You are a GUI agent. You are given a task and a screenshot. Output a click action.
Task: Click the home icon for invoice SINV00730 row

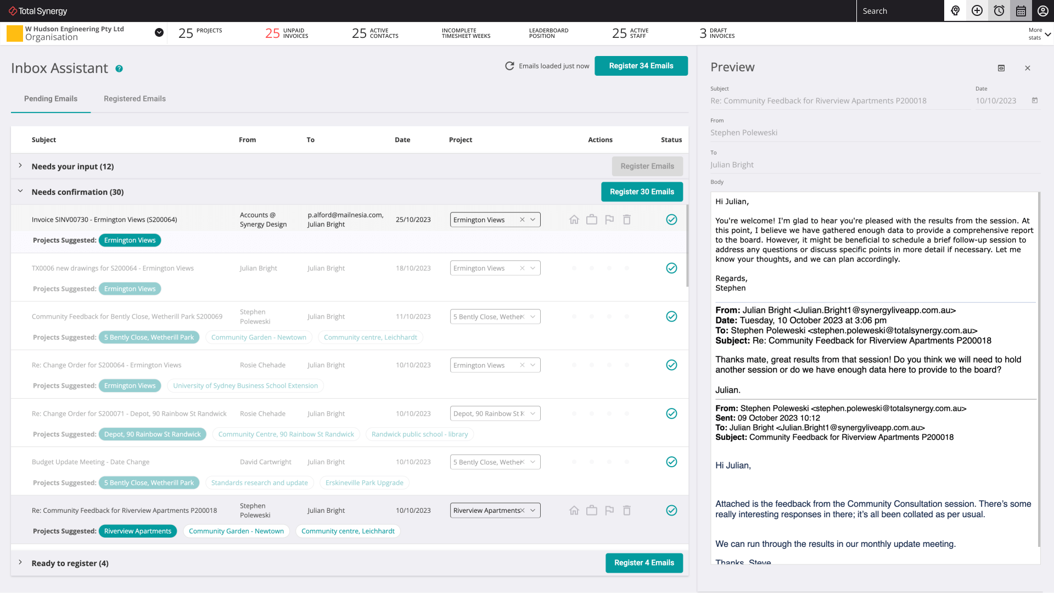point(574,219)
